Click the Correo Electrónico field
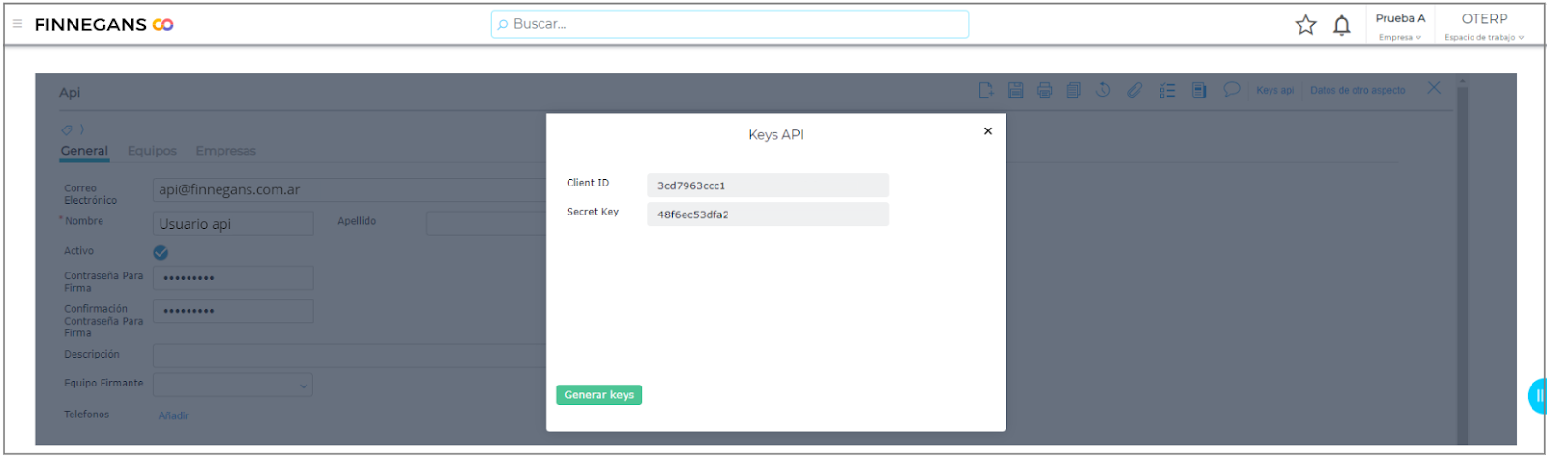Screen dimensions: 1547x458 (x=349, y=189)
